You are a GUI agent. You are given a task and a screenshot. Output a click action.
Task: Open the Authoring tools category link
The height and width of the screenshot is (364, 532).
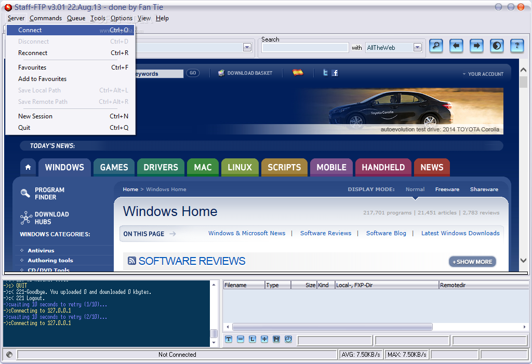(50, 260)
